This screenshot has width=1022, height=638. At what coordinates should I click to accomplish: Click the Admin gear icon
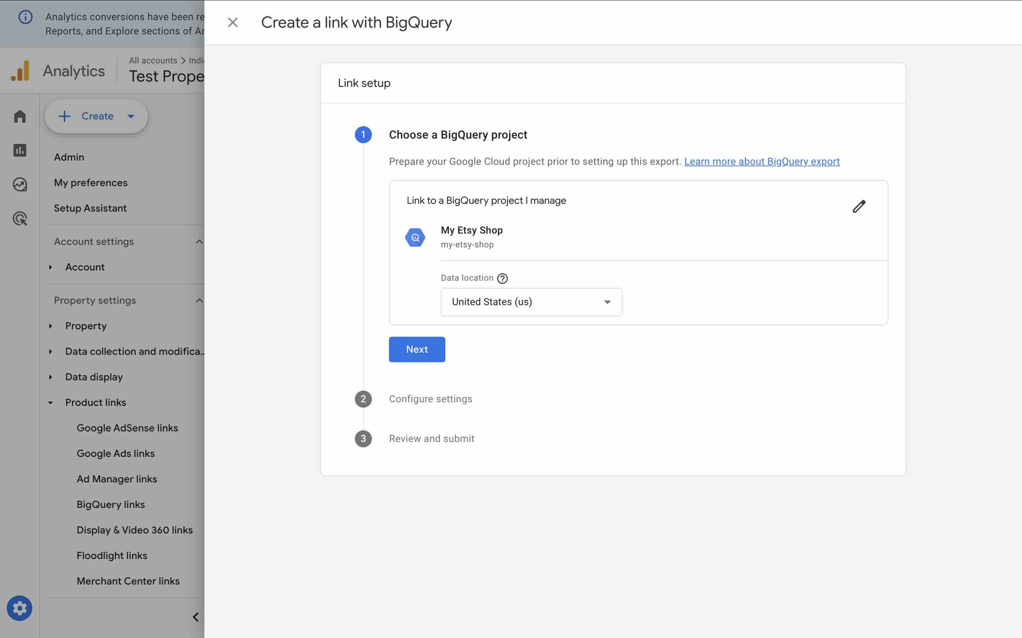coord(20,608)
